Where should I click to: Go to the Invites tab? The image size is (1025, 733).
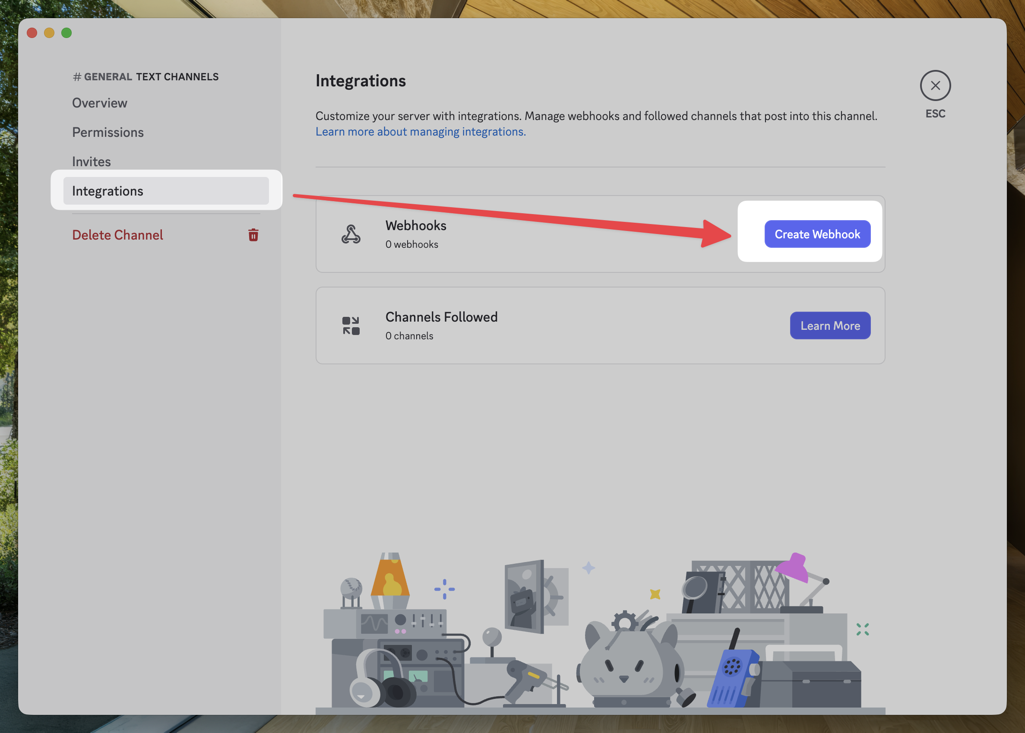coord(92,161)
